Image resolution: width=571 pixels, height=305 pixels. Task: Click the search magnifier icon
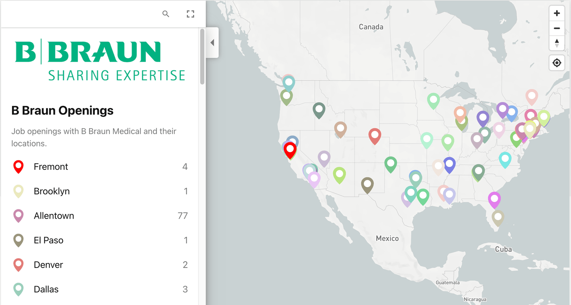coord(165,14)
